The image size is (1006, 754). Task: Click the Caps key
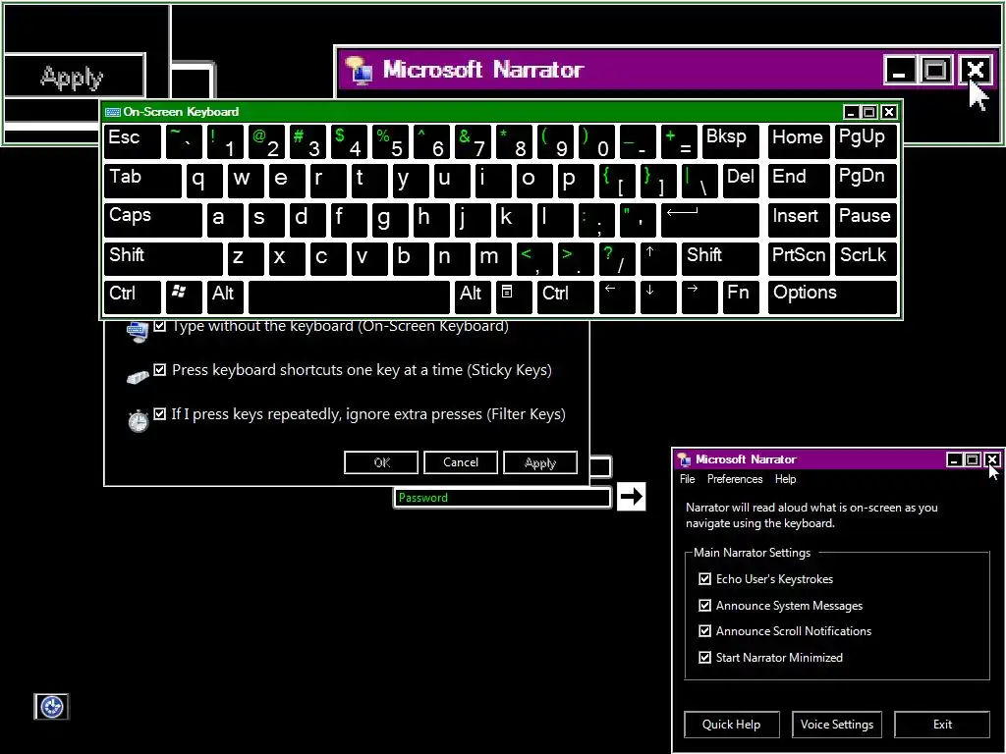[x=152, y=219]
